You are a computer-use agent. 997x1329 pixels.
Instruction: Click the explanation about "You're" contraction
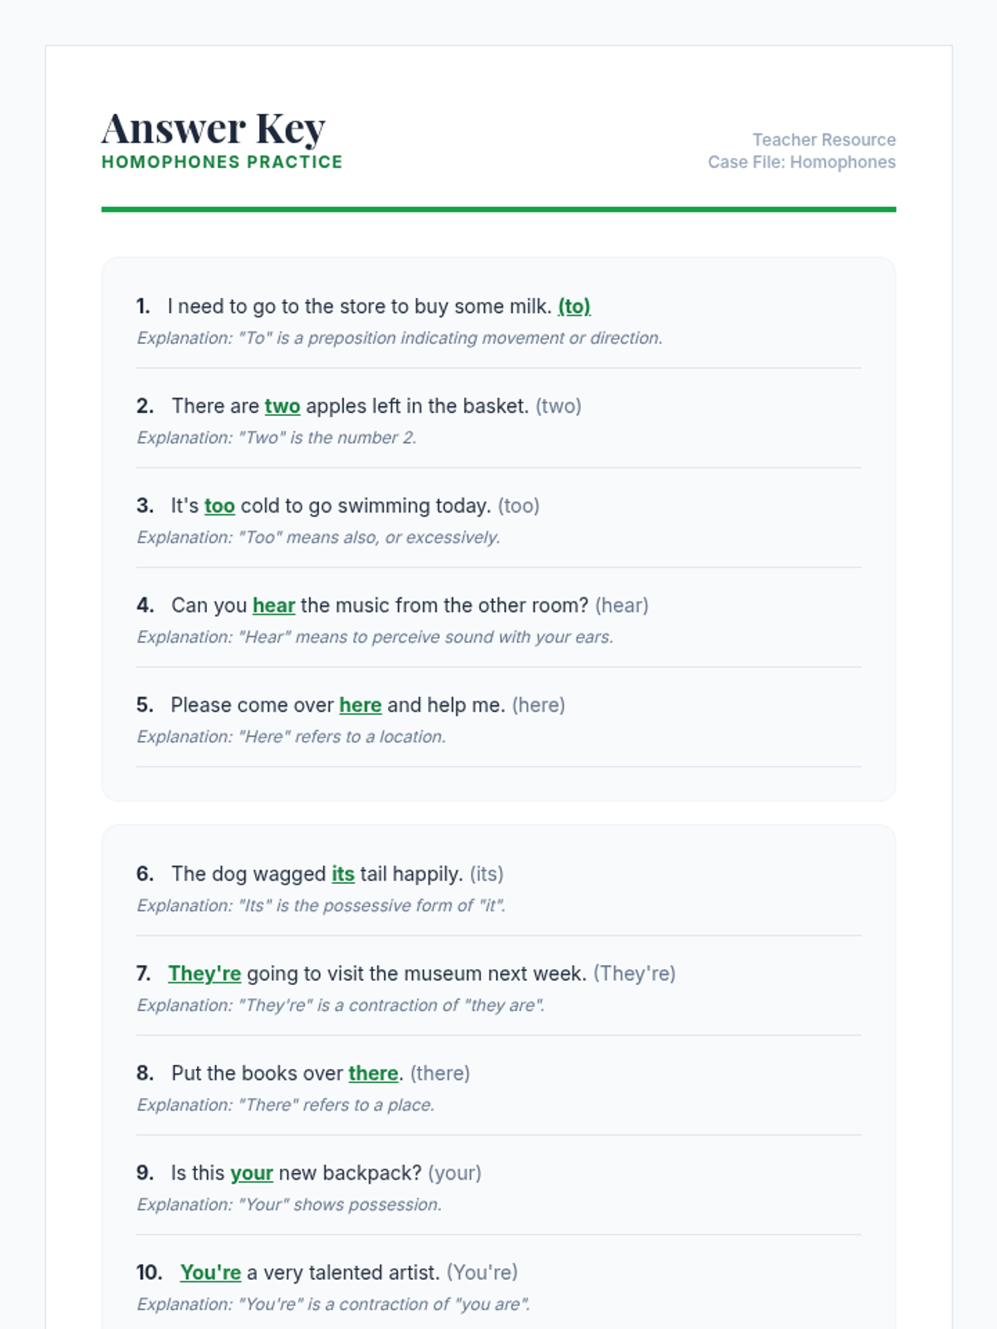(333, 1304)
